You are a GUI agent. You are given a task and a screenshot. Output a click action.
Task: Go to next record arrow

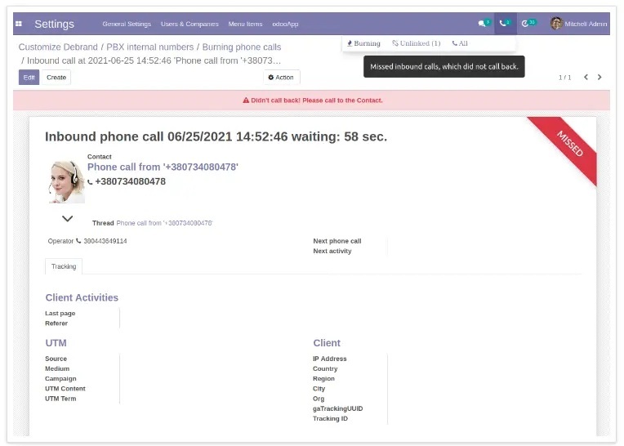[x=599, y=78]
